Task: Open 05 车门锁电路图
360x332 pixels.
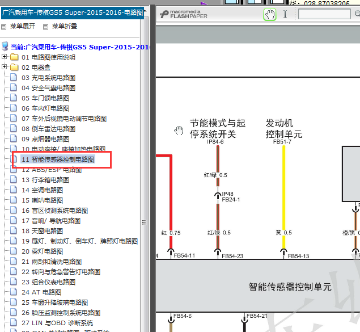Action: click(45, 98)
